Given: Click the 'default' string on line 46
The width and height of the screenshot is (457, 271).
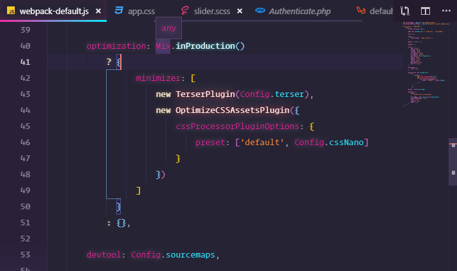Looking at the screenshot, I should point(262,143).
